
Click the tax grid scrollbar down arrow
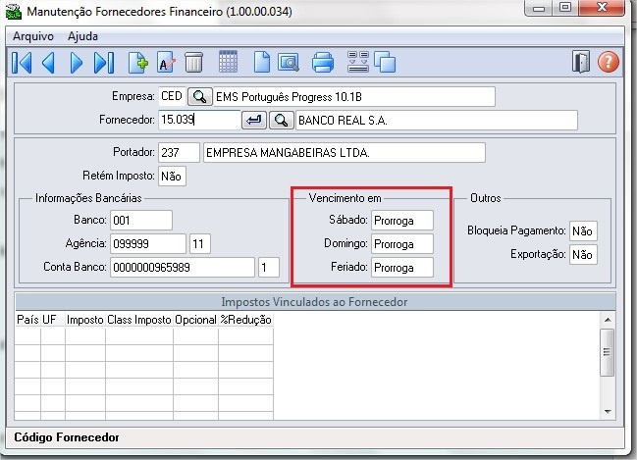(608, 412)
